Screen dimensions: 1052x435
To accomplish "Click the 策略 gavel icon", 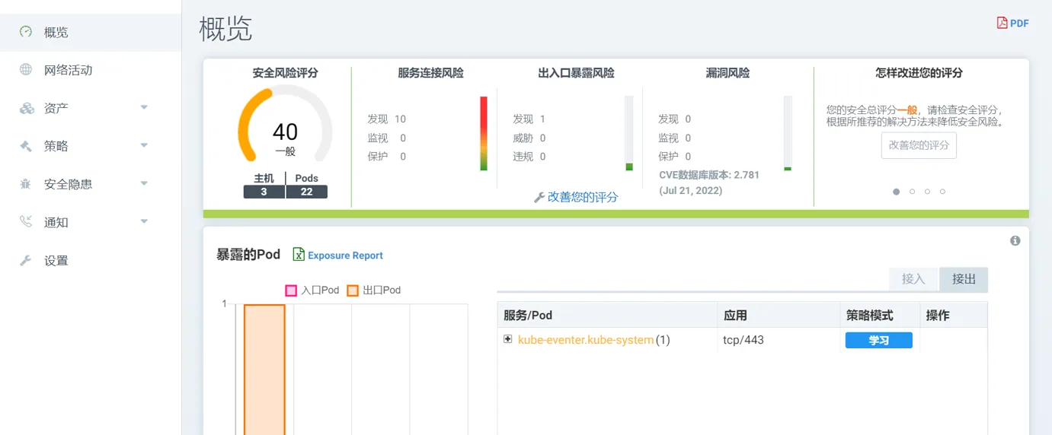I will (26, 146).
